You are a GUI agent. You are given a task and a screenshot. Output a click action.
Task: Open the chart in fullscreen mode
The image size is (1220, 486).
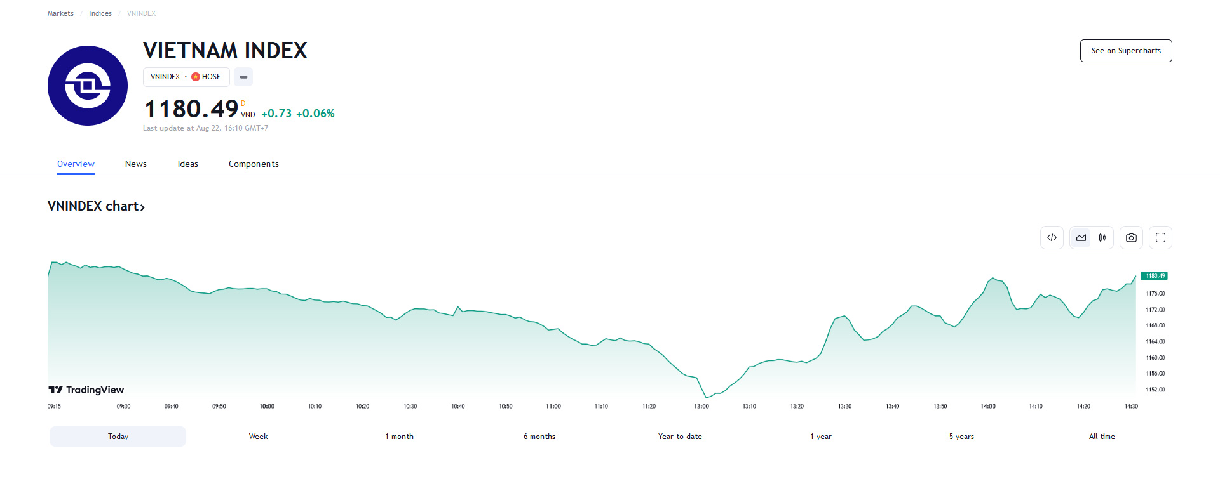(1160, 238)
